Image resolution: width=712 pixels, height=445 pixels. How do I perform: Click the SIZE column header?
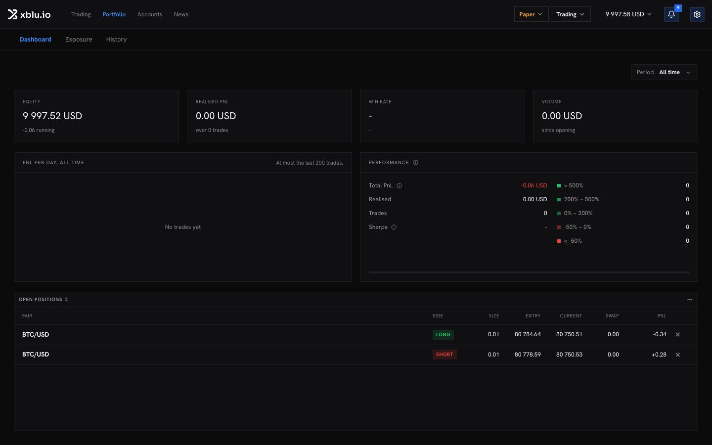pyautogui.click(x=494, y=316)
